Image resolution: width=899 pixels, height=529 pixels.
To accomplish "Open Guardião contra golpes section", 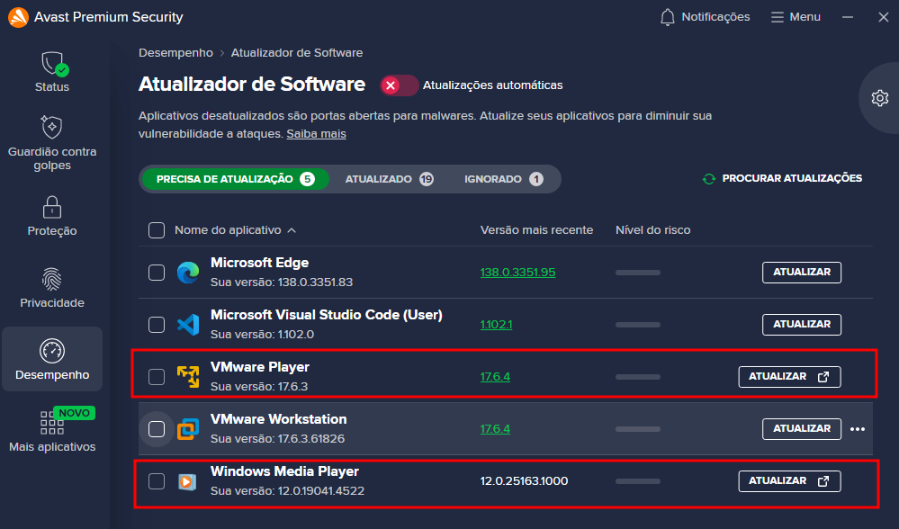I will [x=52, y=142].
